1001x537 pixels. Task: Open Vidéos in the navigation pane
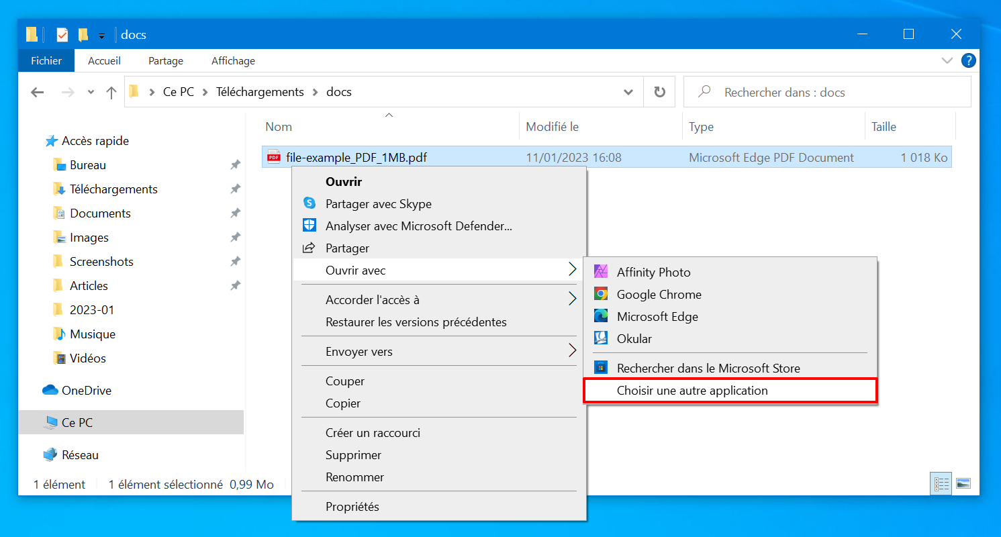click(x=88, y=358)
